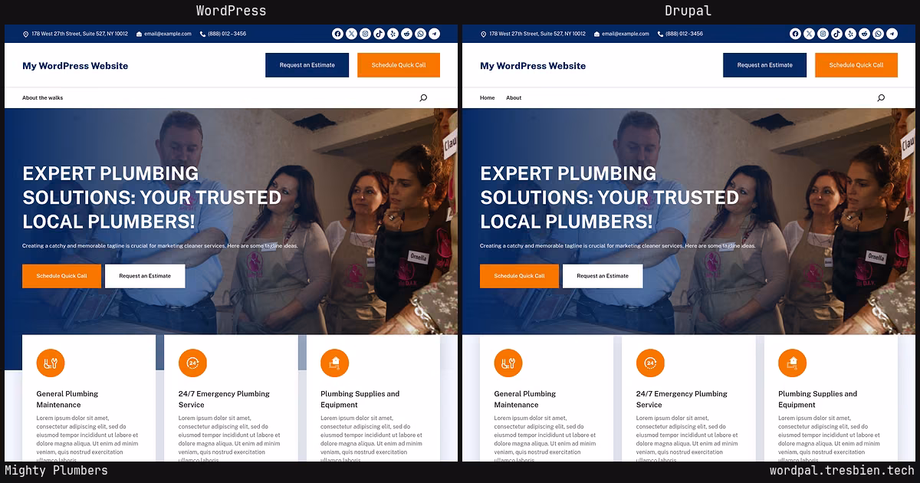Click WordPress 'Plumbing Supplies and Equipment' heading

click(360, 399)
